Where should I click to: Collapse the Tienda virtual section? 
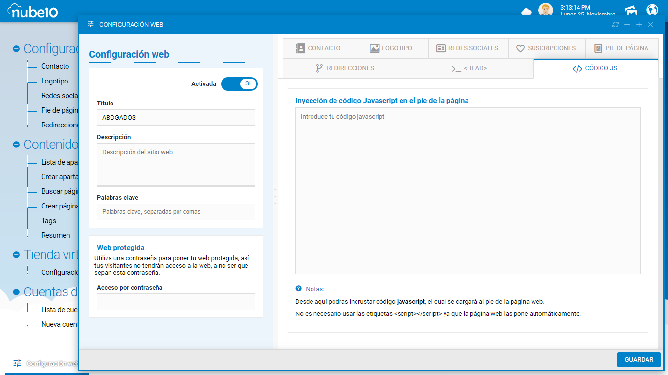(16, 255)
